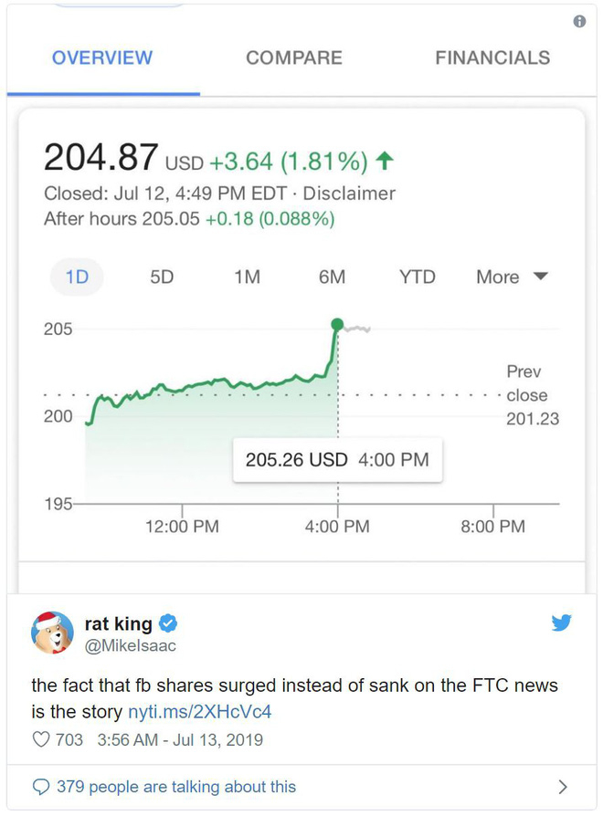Select the 1M time range

click(247, 277)
